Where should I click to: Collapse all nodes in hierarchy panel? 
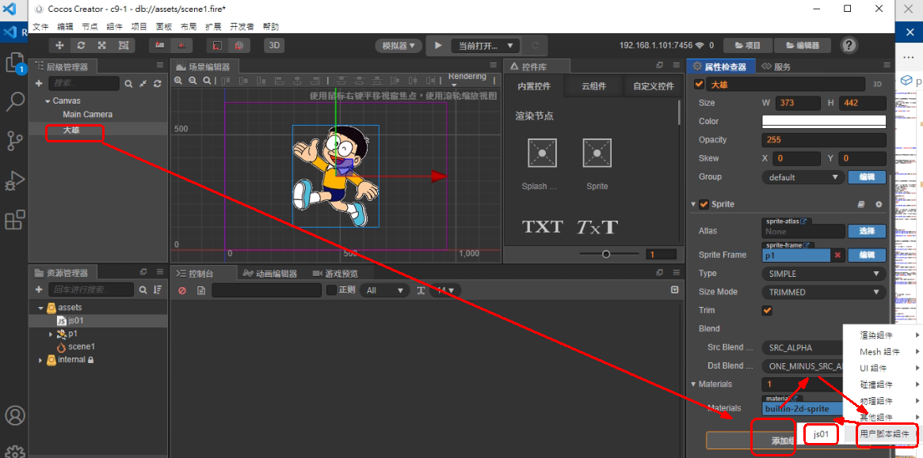143,84
